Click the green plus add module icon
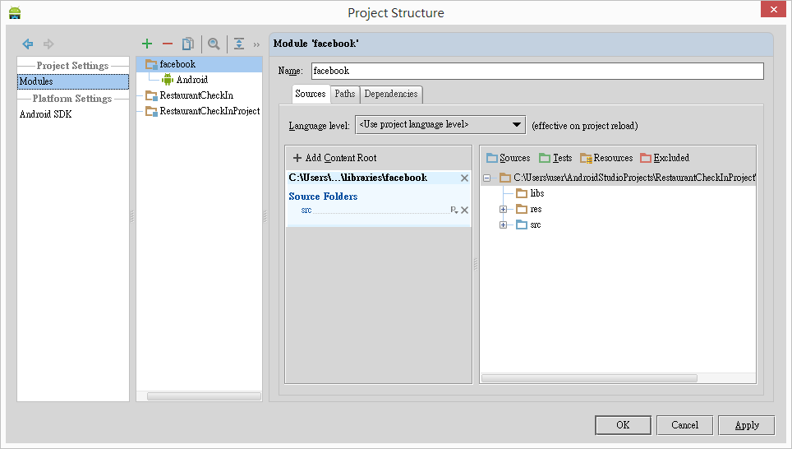Screen dimensions: 792x449 click(x=147, y=44)
